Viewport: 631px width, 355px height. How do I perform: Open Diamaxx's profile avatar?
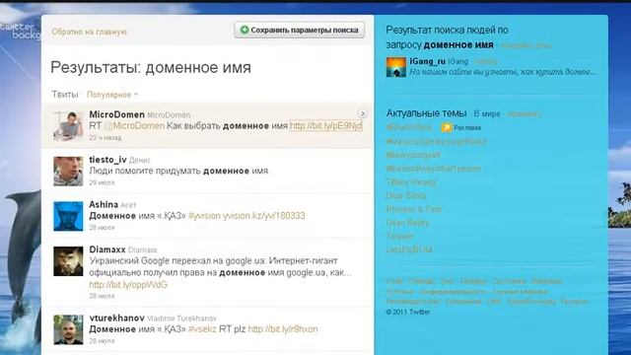click(68, 261)
